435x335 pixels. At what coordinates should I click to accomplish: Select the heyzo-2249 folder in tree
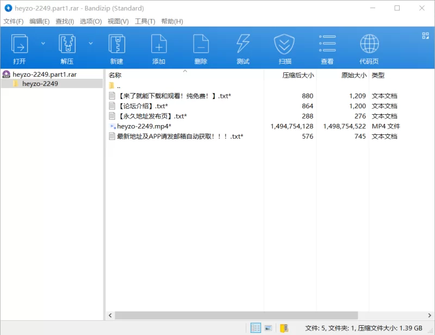[x=40, y=84]
